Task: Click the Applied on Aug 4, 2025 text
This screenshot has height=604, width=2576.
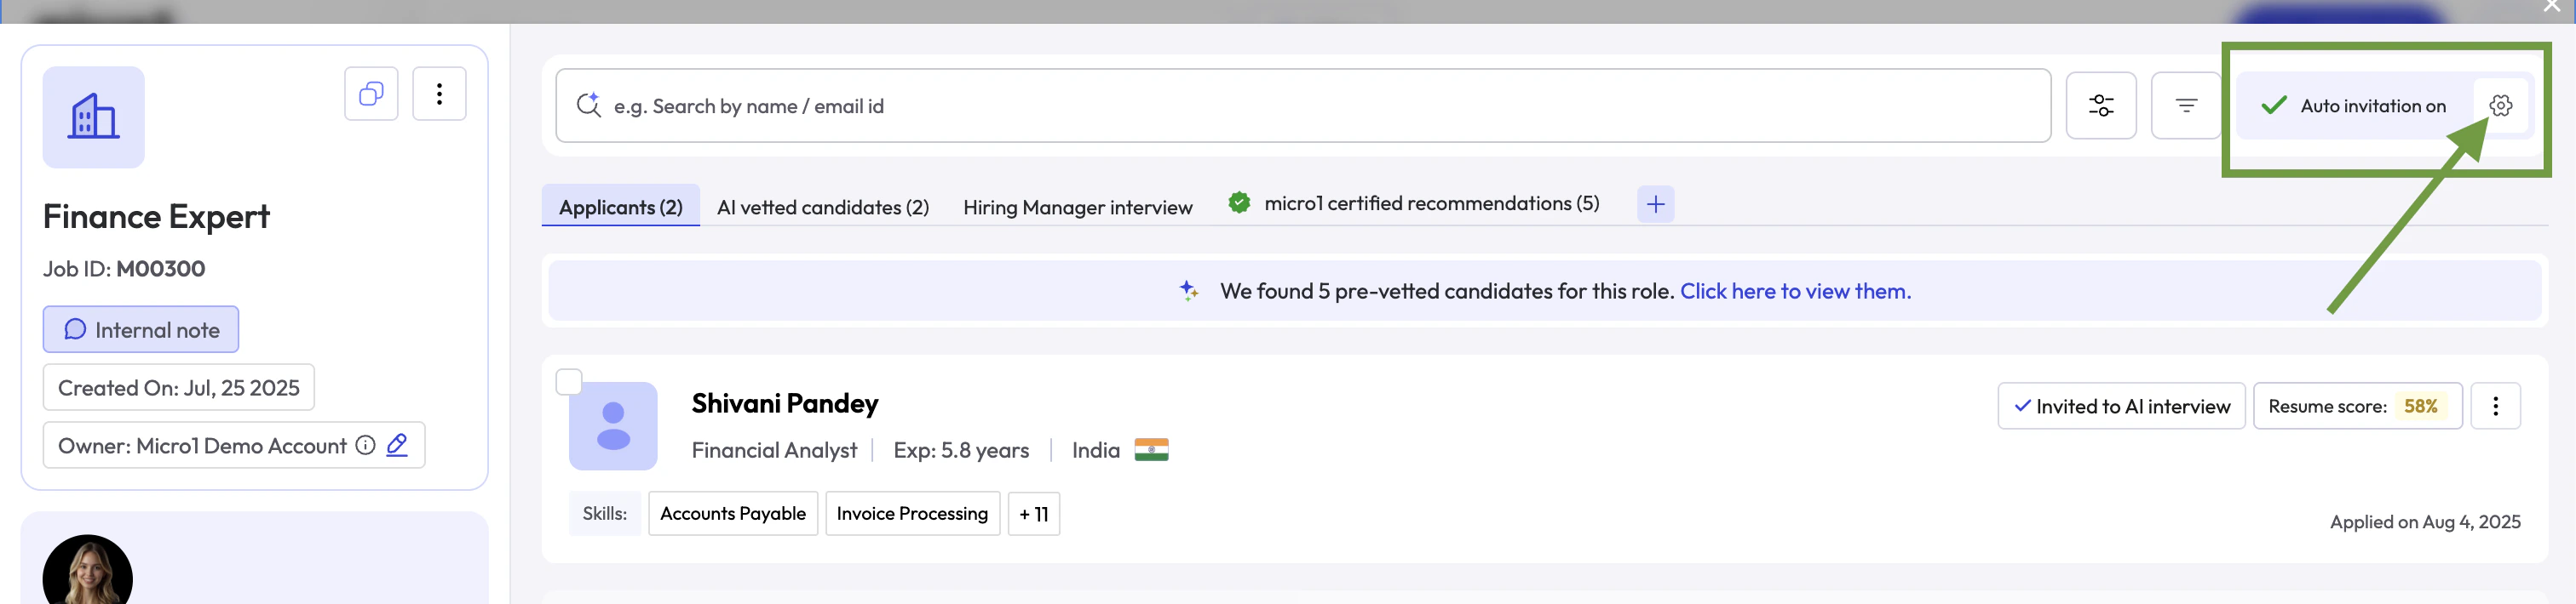Action: point(2425,522)
